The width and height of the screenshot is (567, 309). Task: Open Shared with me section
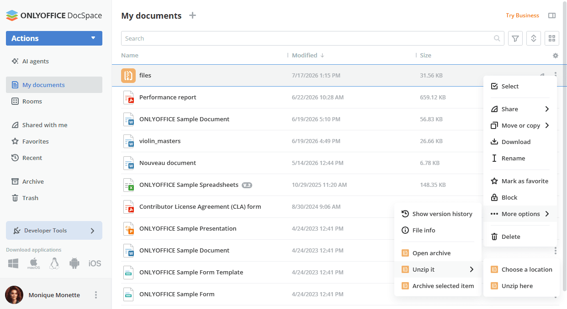[54, 125]
